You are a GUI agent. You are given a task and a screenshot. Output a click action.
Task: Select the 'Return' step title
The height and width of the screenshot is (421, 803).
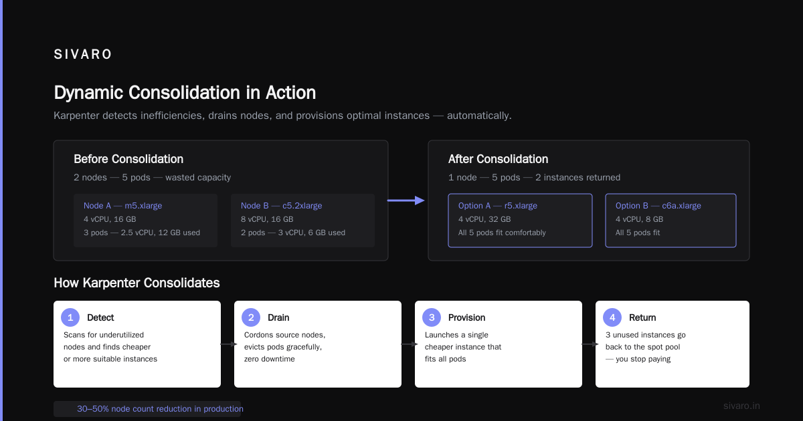click(x=642, y=317)
